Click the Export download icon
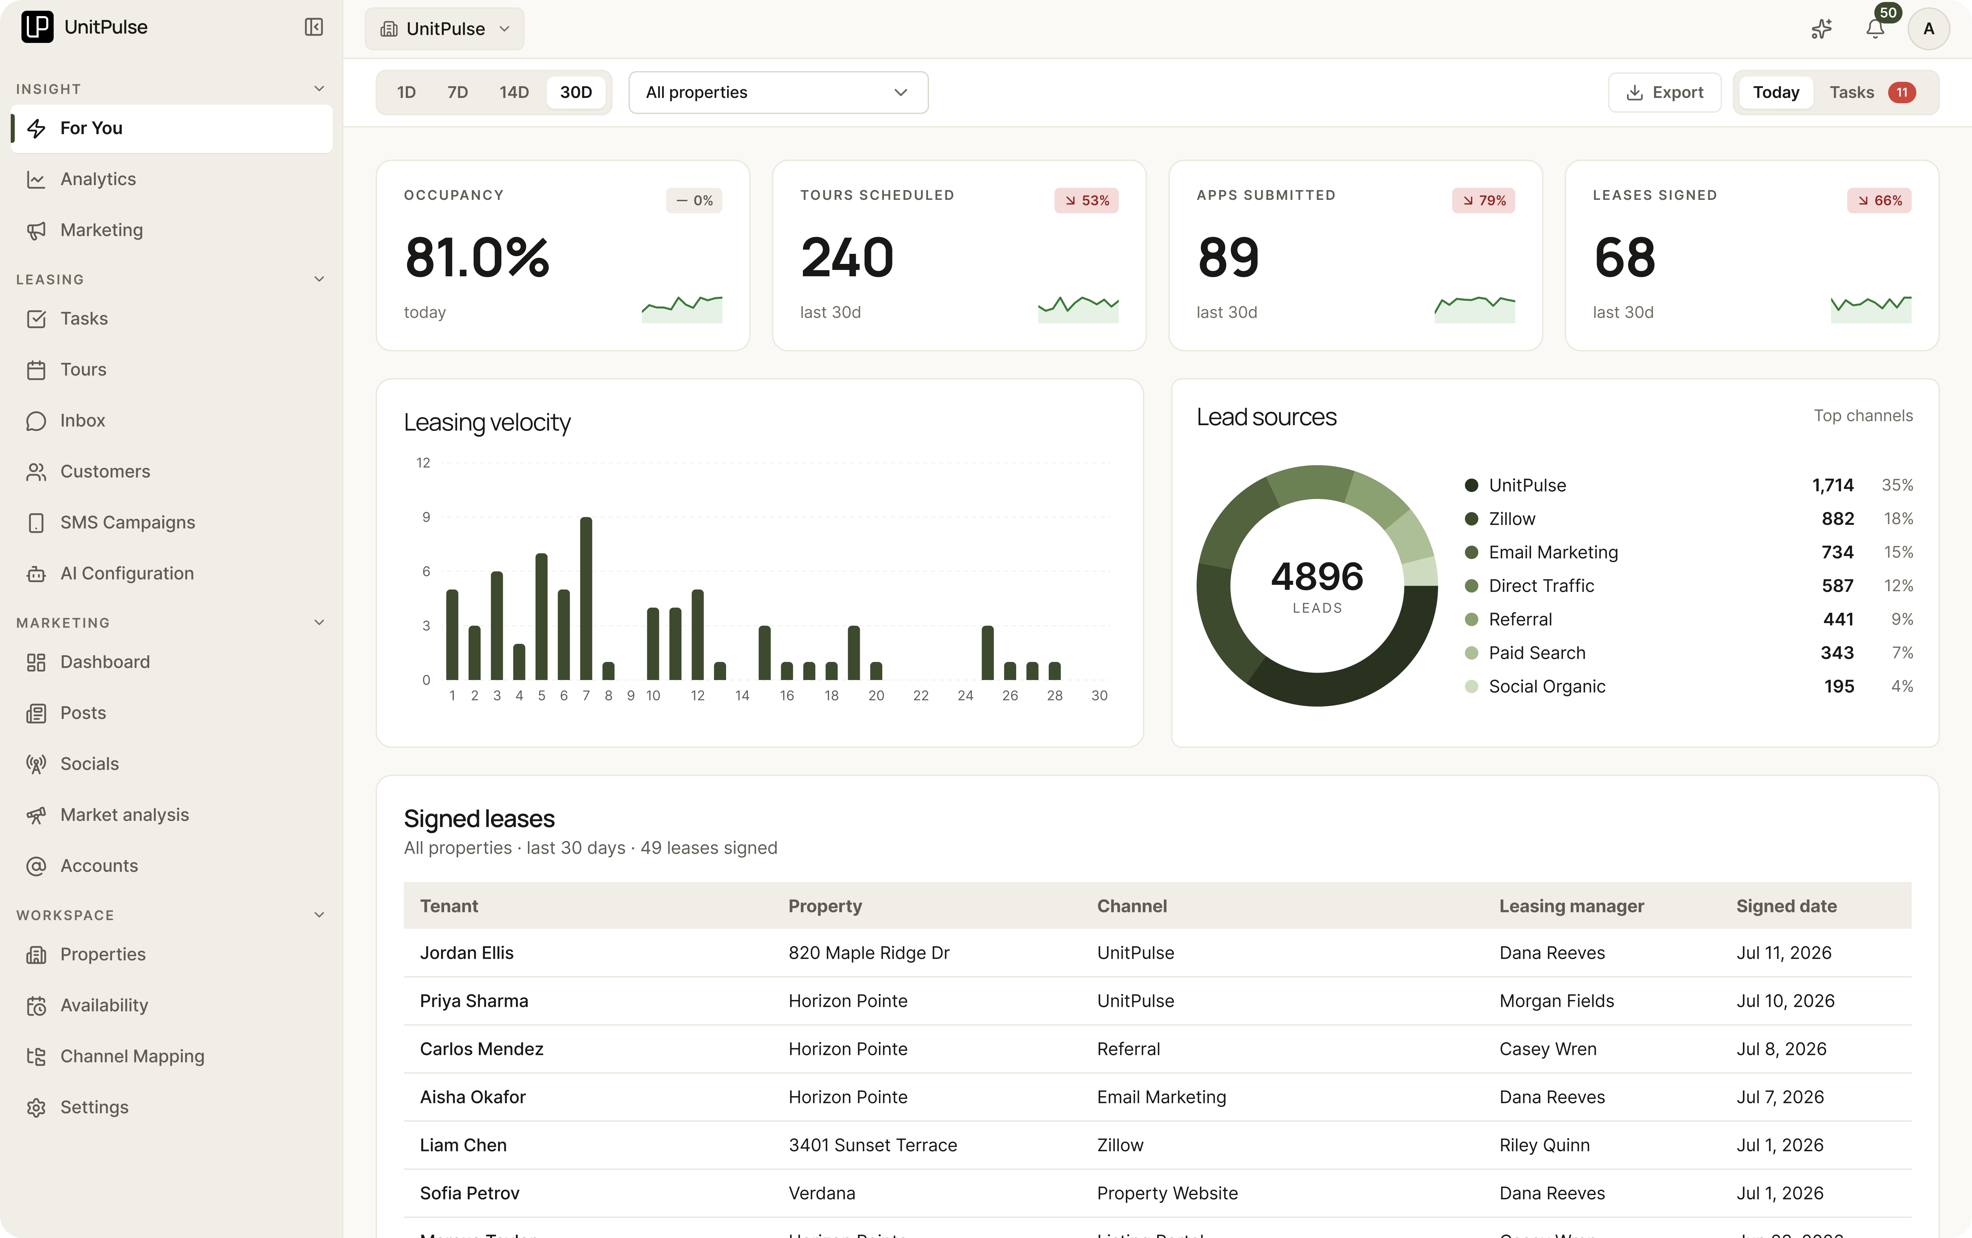 (x=1635, y=93)
